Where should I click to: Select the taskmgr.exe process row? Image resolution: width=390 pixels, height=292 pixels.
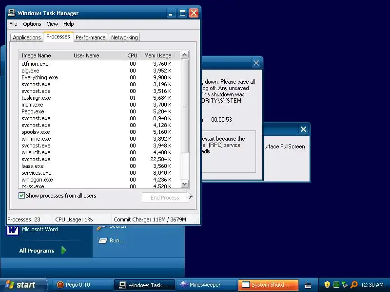pyautogui.click(x=99, y=98)
